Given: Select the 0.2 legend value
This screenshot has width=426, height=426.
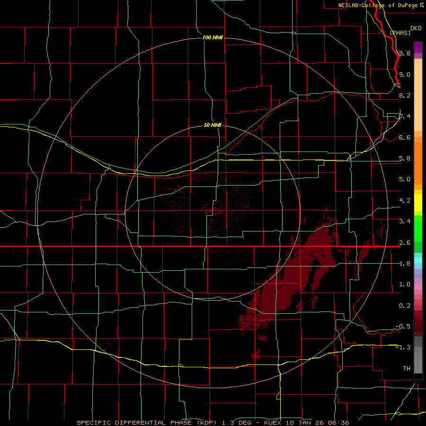Looking at the screenshot, I should click(405, 305).
